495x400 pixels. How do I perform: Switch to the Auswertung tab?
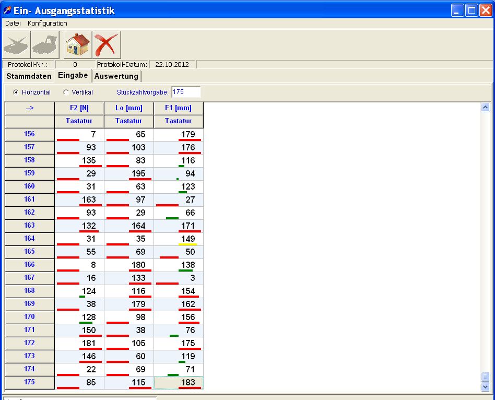(116, 76)
